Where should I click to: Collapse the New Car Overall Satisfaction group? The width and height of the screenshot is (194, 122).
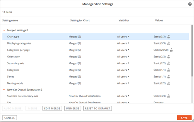point(4,90)
